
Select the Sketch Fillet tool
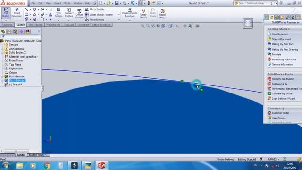pyautogui.click(x=42, y=19)
